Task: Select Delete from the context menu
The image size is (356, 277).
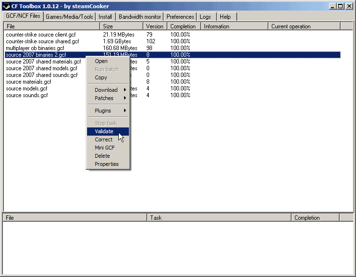Action: pyautogui.click(x=108, y=156)
